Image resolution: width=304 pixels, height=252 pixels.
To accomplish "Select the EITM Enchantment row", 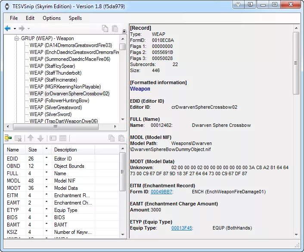I will point(62,195).
